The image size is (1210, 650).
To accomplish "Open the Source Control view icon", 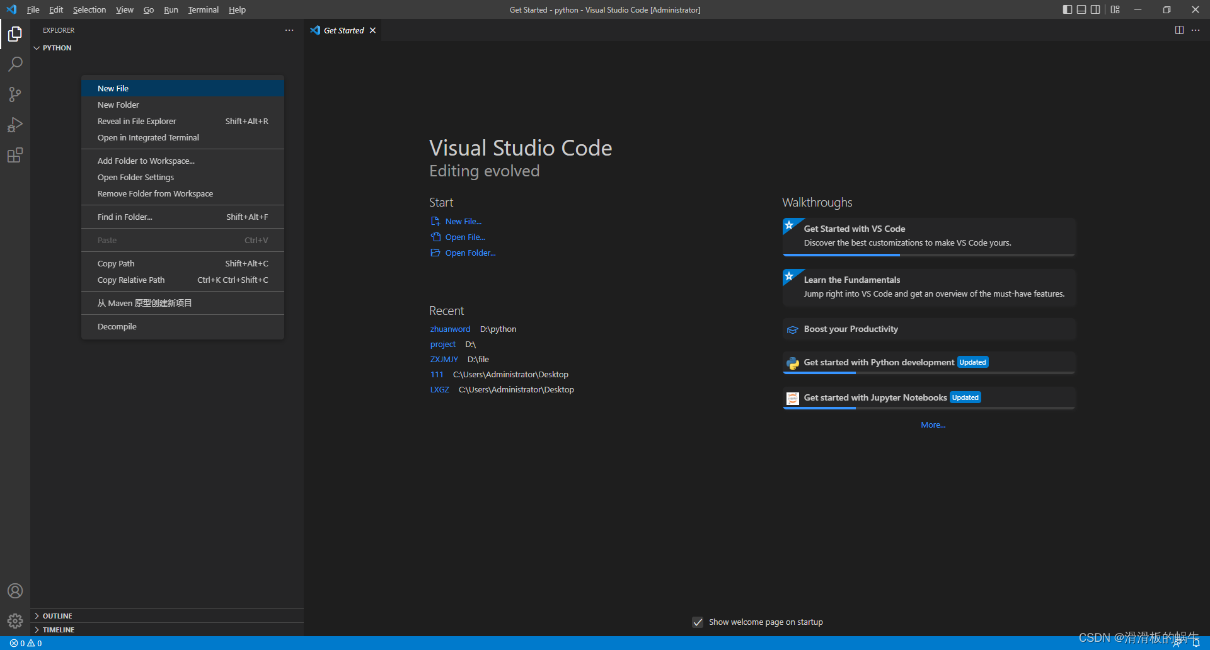I will coord(15,94).
